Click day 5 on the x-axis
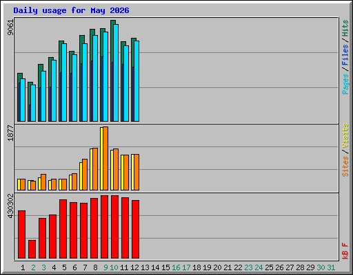353x275 pixels. [x=64, y=267]
